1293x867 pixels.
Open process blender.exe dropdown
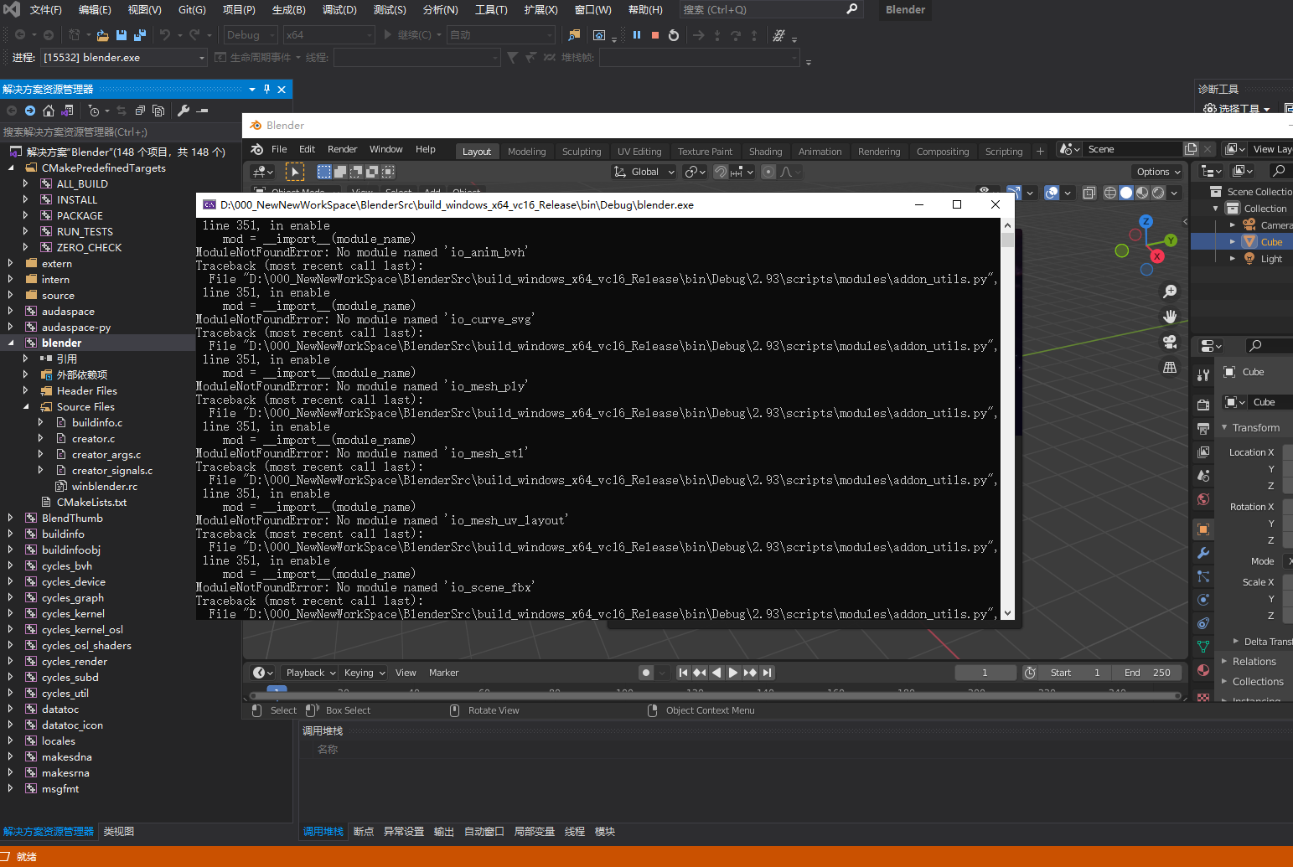click(x=123, y=58)
